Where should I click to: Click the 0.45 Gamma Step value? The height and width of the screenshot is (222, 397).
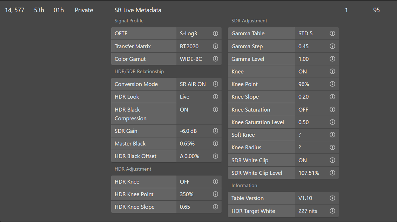click(x=304, y=46)
